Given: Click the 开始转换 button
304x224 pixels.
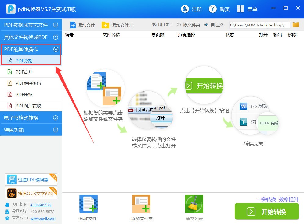Looking at the screenshot, I should [266, 212].
